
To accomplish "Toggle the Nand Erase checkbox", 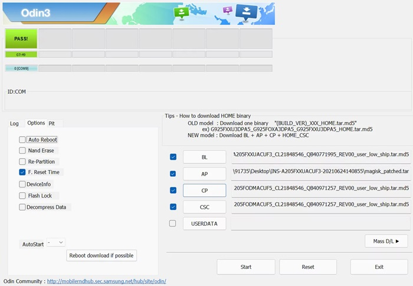I will point(22,150).
